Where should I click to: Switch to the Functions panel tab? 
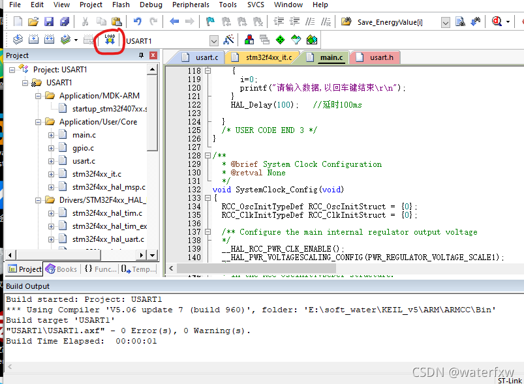pyautogui.click(x=100, y=269)
